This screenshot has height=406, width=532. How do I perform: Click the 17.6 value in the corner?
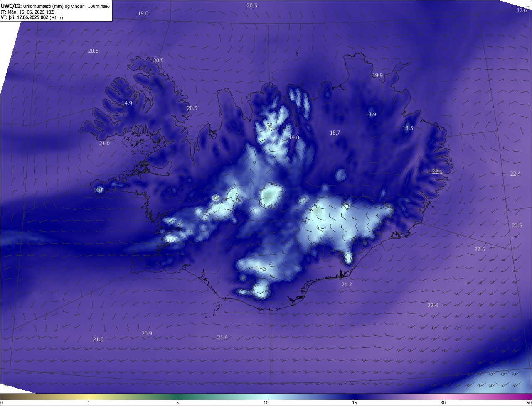[522, 10]
